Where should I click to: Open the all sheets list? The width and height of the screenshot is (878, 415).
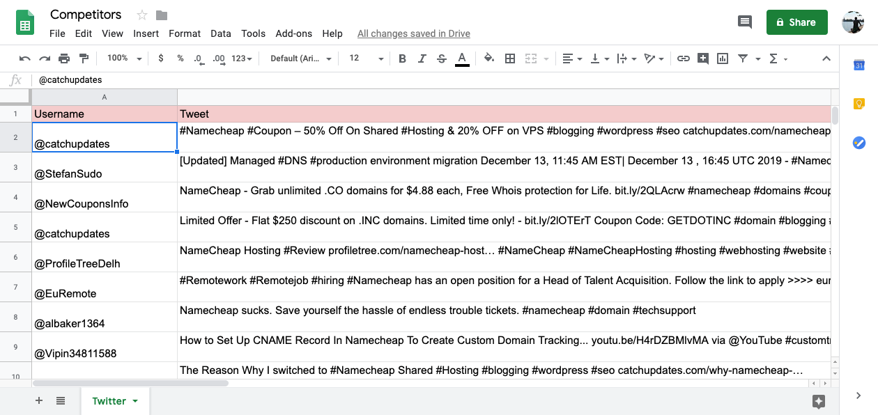coord(61,400)
